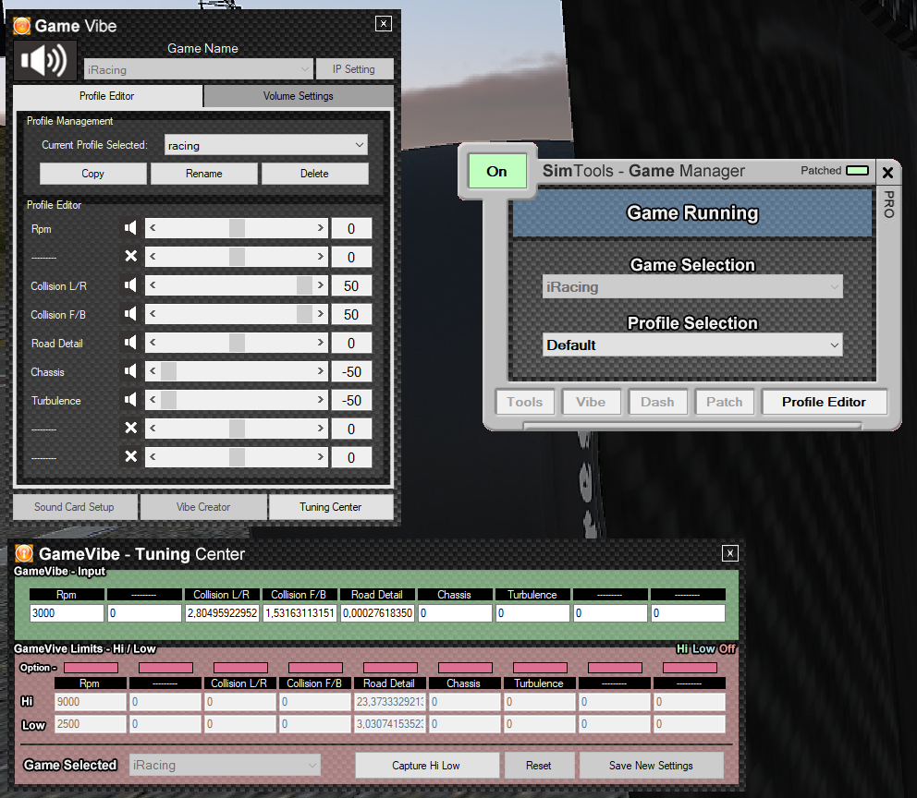This screenshot has height=798, width=917.
Task: Click the IP Setting button
Action: coord(354,69)
